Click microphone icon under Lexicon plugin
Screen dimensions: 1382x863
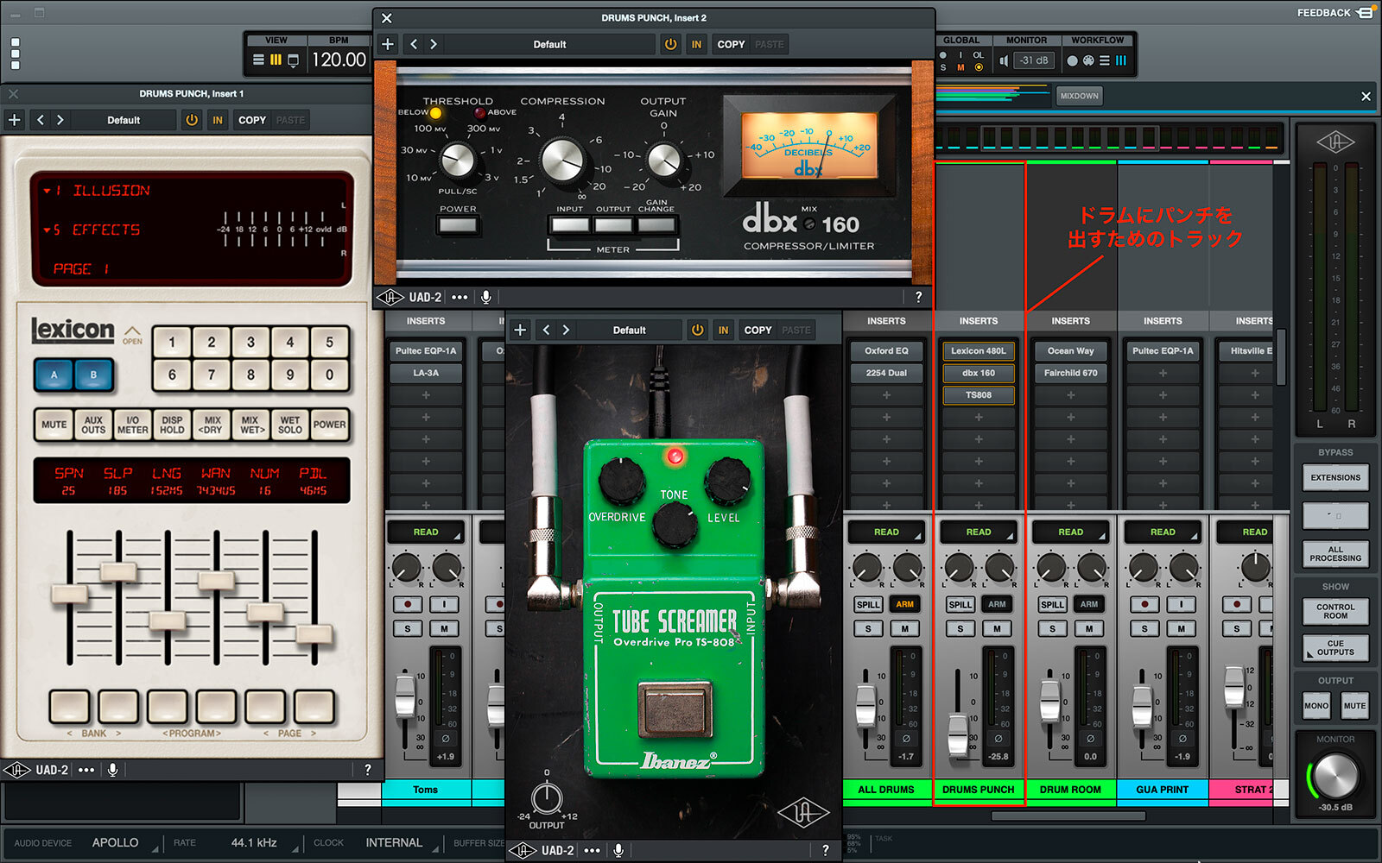(x=112, y=770)
